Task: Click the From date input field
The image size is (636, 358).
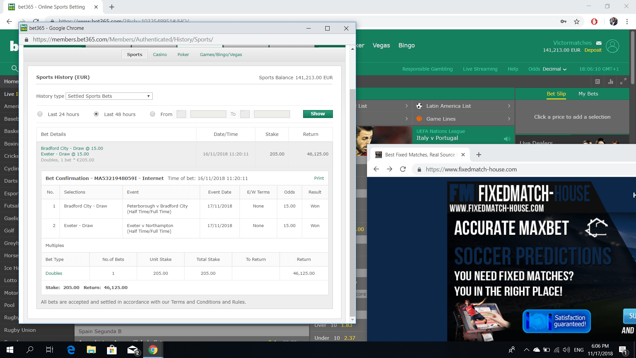Action: coord(208,114)
